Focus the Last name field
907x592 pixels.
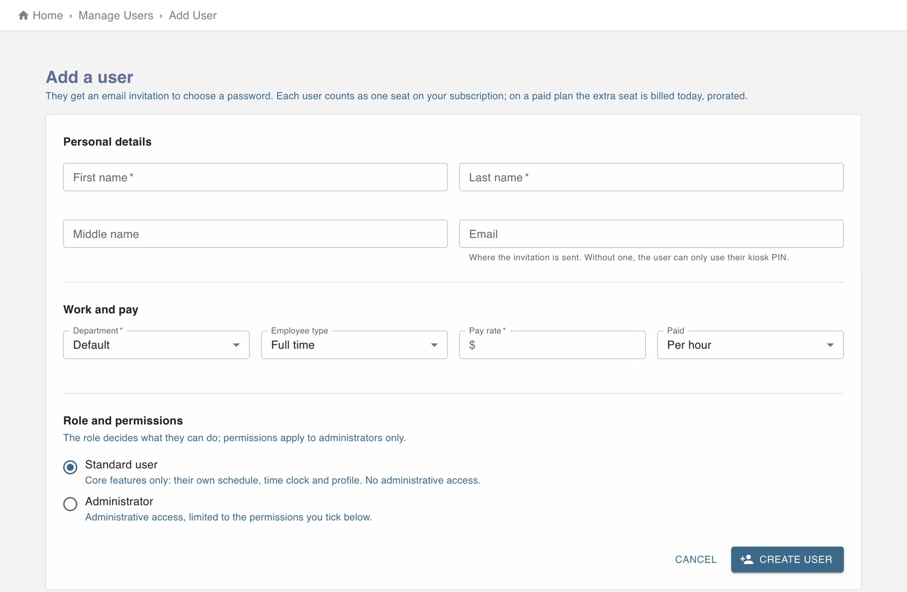point(651,177)
